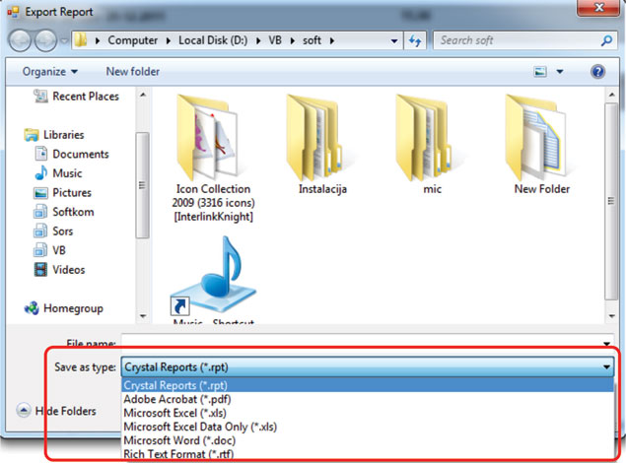Image resolution: width=626 pixels, height=463 pixels.
Task: Click the Libraries folder icon
Action: point(32,135)
